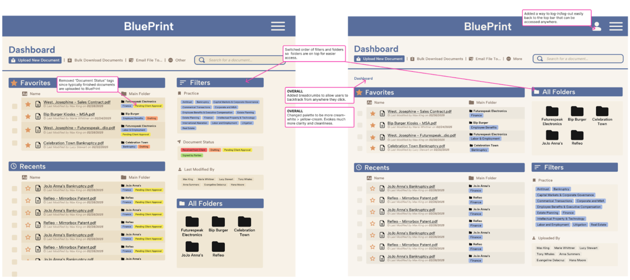The height and width of the screenshot is (280, 630).
Task: Open hamburger menu beside the profile icon
Action: [x=616, y=26]
